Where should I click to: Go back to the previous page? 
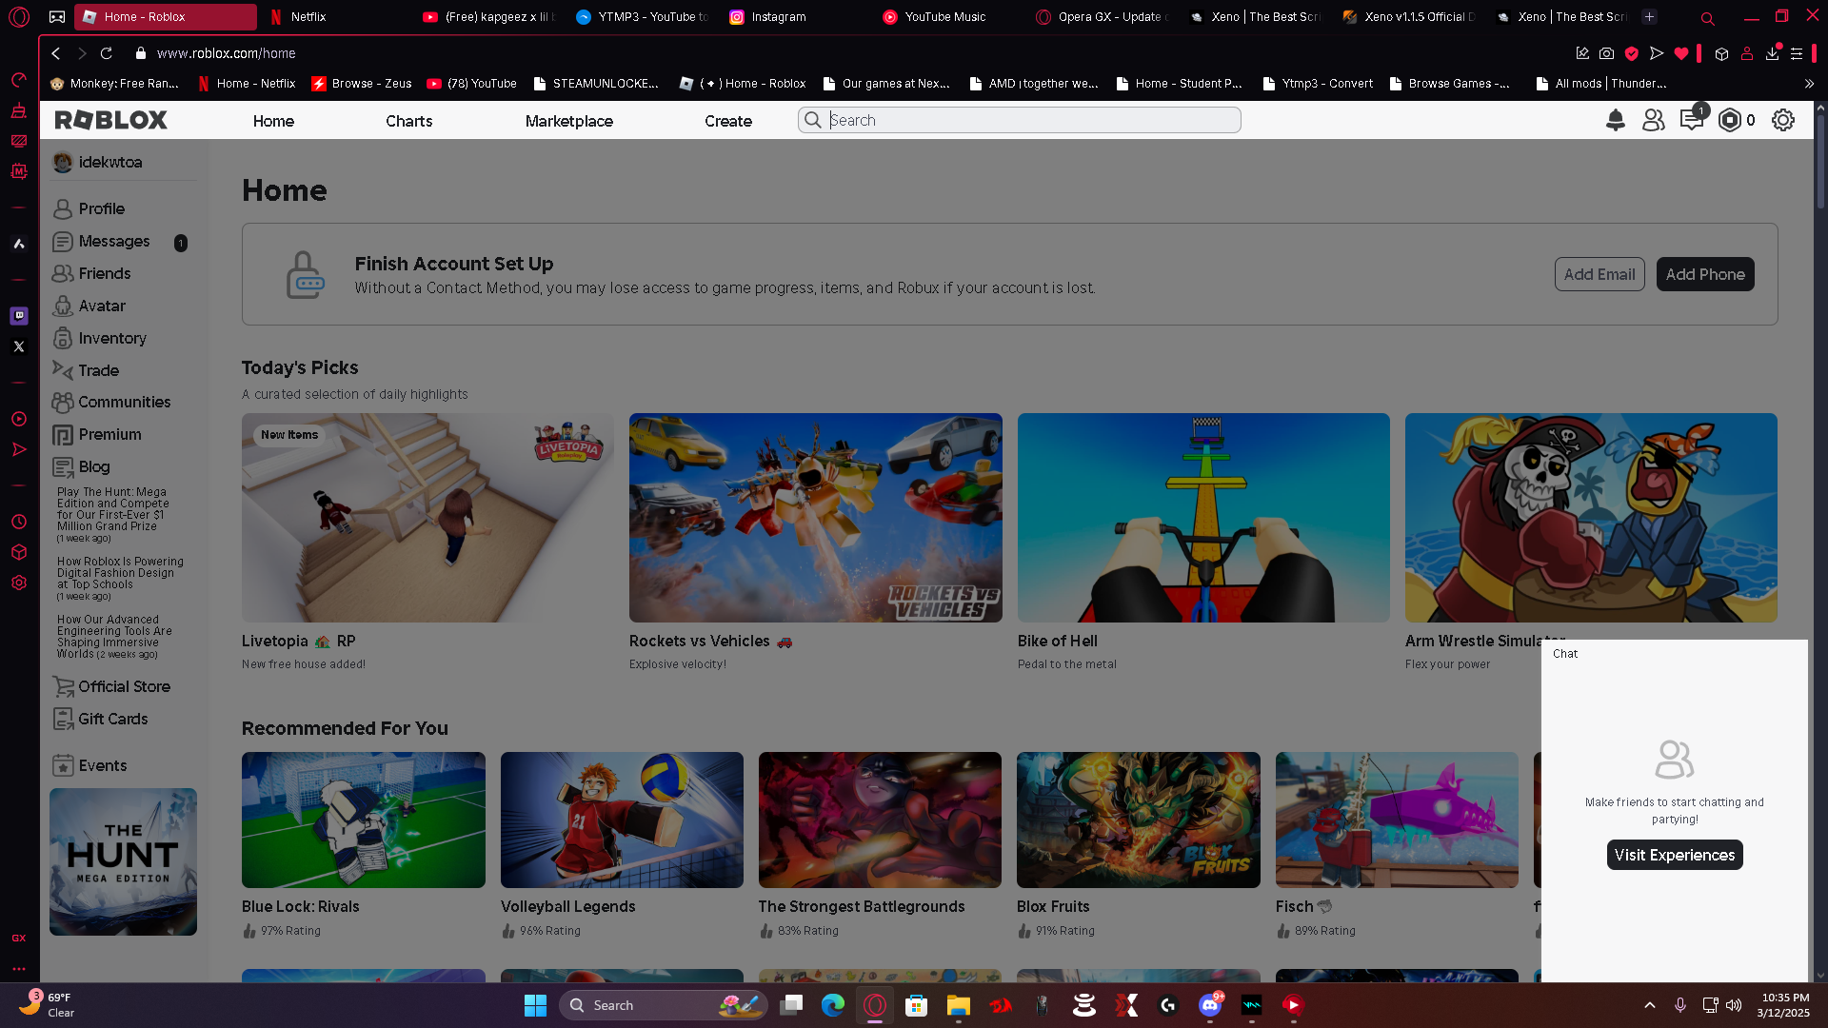(56, 53)
